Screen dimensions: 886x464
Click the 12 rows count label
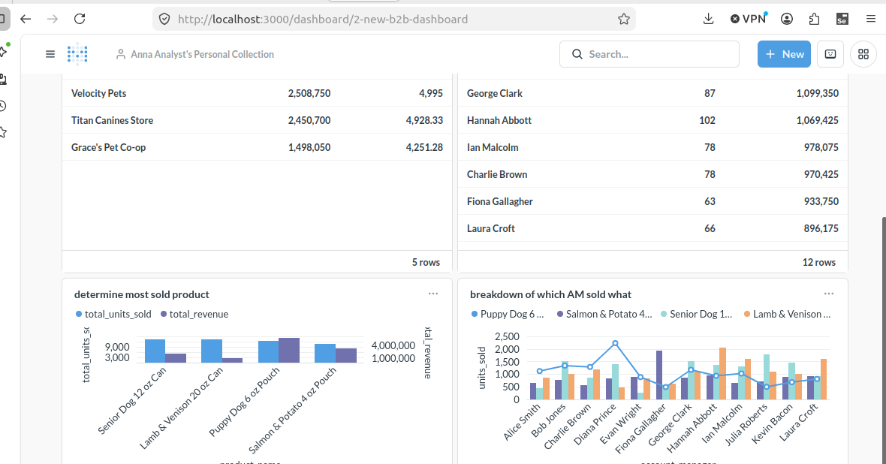click(x=818, y=262)
